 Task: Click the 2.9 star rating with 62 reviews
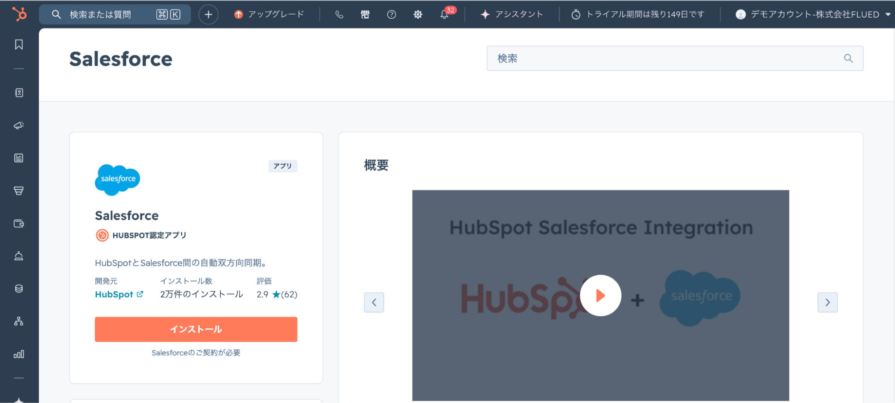(277, 294)
